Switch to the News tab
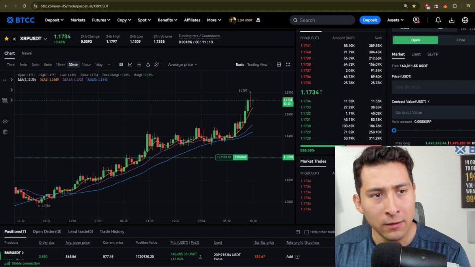 click(x=27, y=53)
